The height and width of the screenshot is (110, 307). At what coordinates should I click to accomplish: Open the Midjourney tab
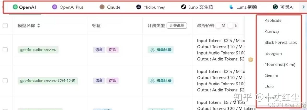pos(151,8)
